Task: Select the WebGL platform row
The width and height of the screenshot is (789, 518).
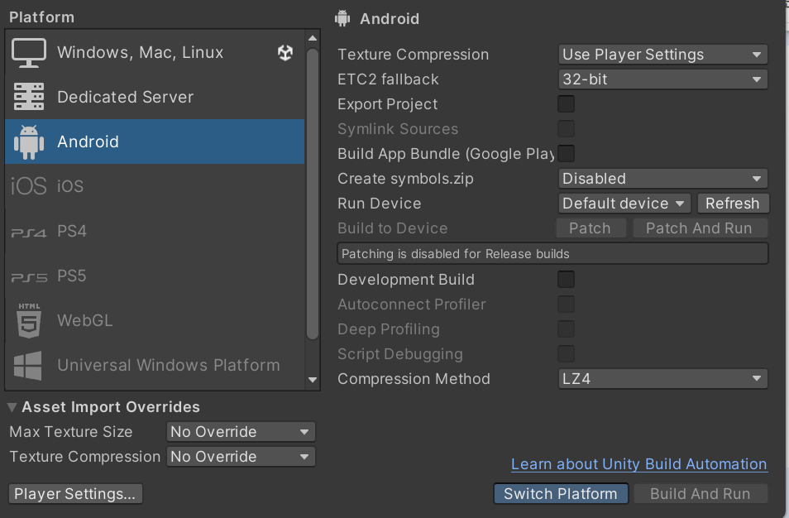Action: [155, 320]
